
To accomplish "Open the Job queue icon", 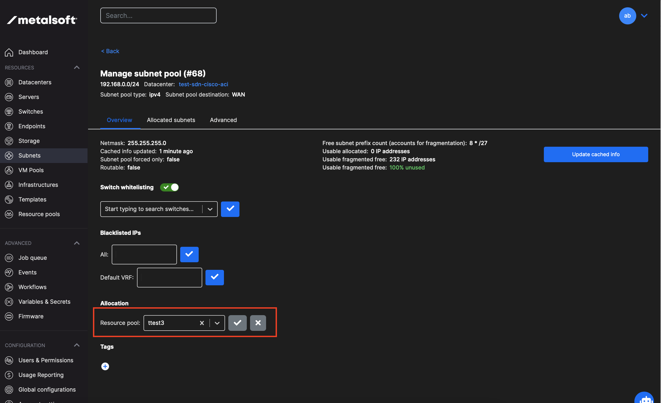I will [x=9, y=258].
